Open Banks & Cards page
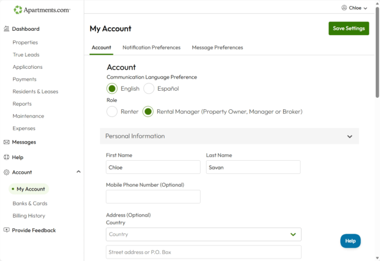Screen dimensions: 380x261 (x=30, y=203)
